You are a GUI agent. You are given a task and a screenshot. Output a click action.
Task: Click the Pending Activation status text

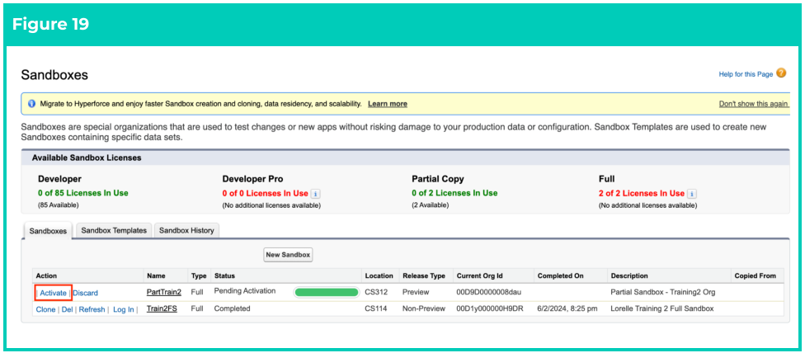pyautogui.click(x=245, y=291)
